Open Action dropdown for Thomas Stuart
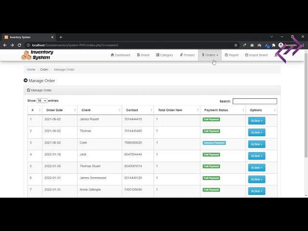 coord(257,167)
